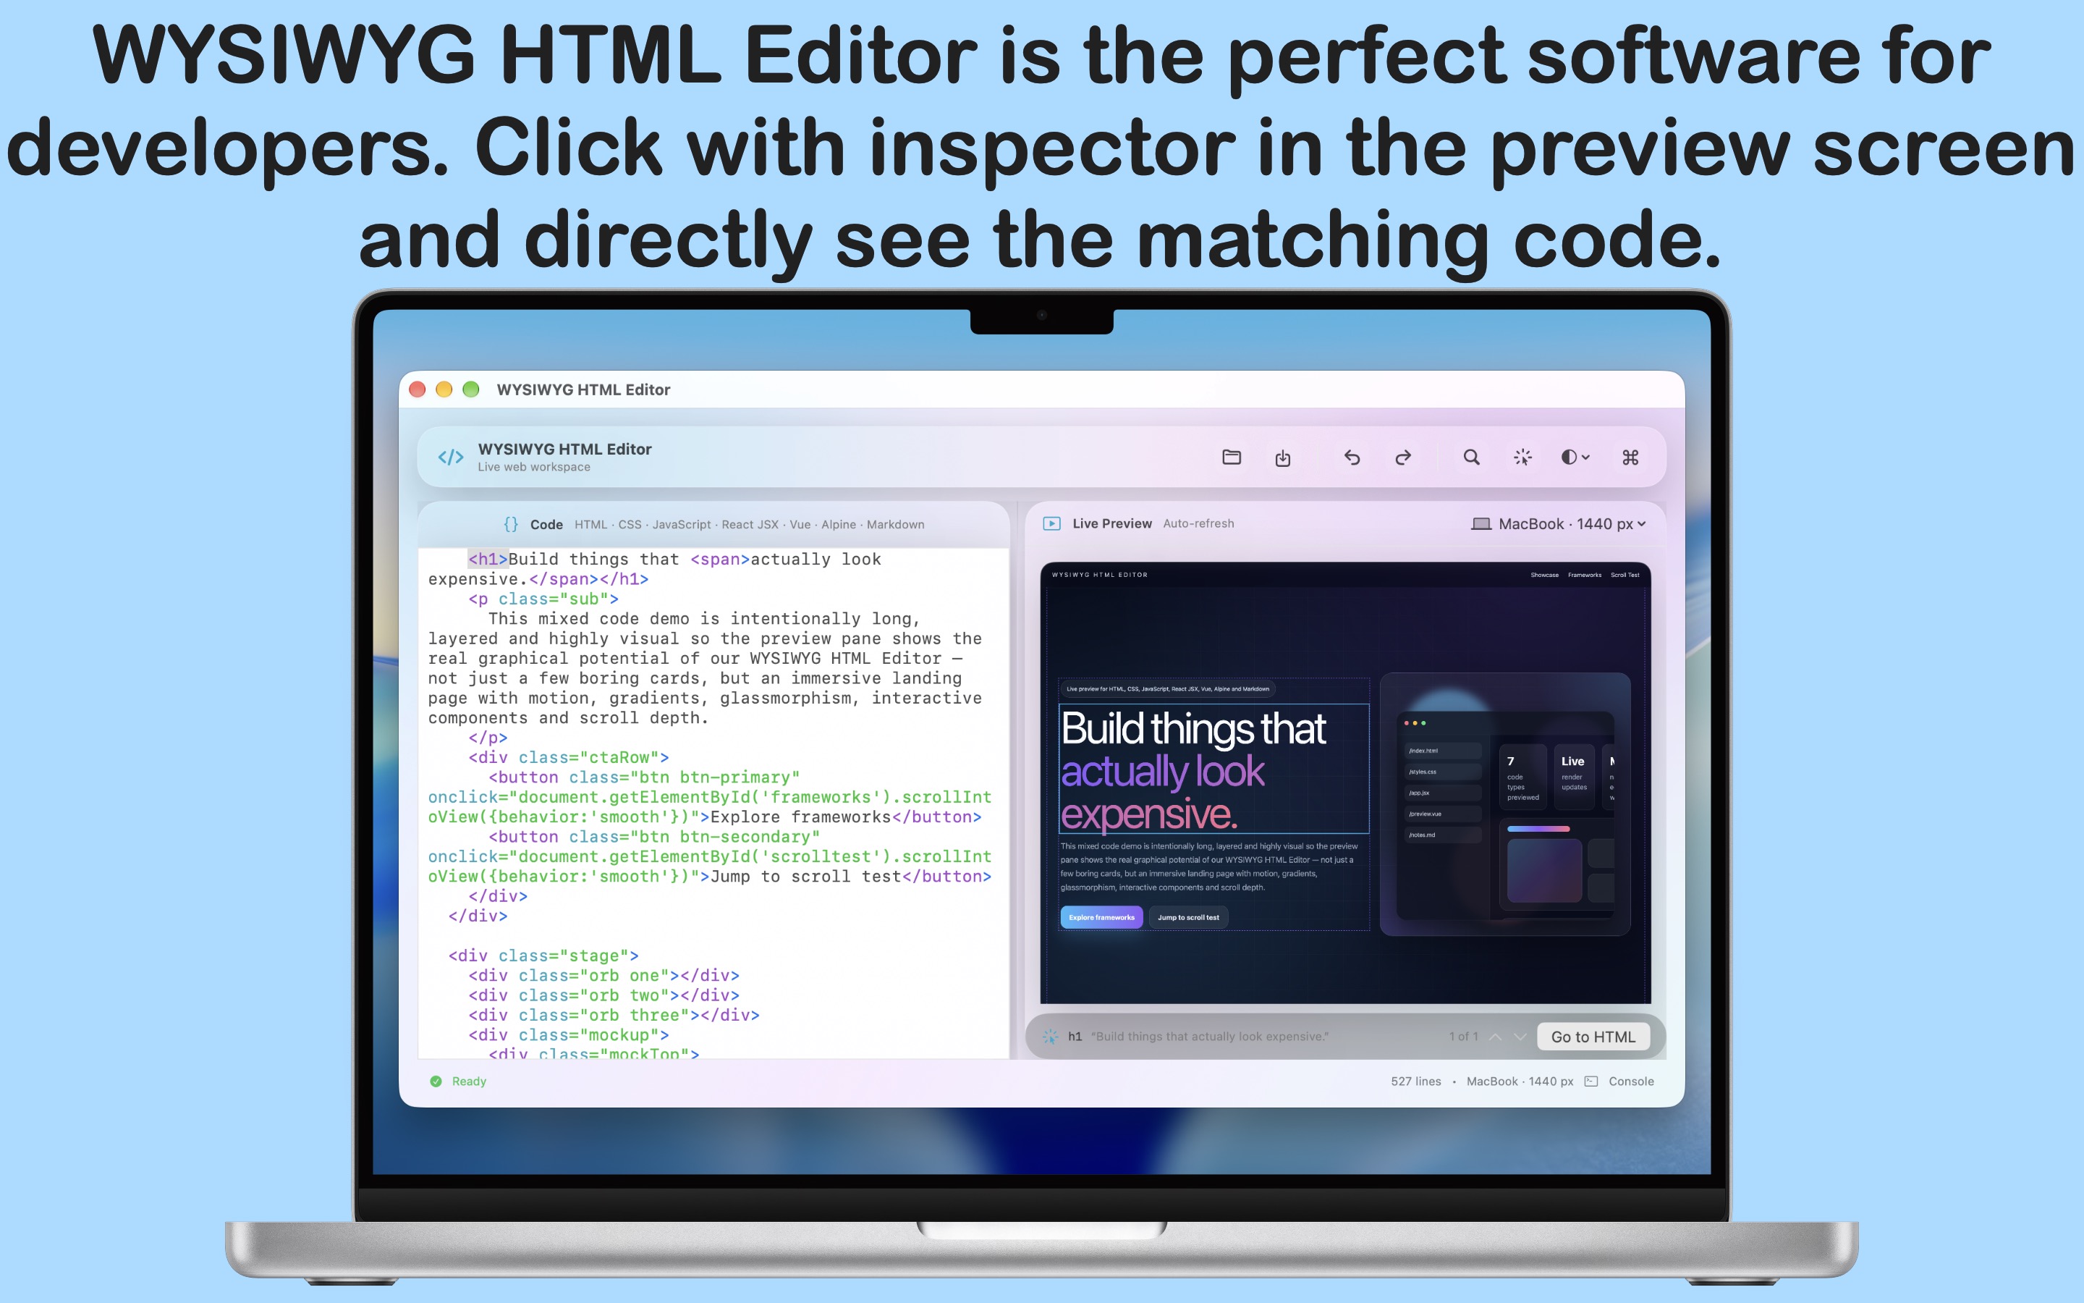
Task: Click Jump to scroll test button in preview
Action: (1188, 917)
